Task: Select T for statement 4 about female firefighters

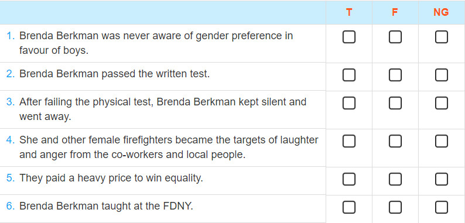Action: (349, 141)
